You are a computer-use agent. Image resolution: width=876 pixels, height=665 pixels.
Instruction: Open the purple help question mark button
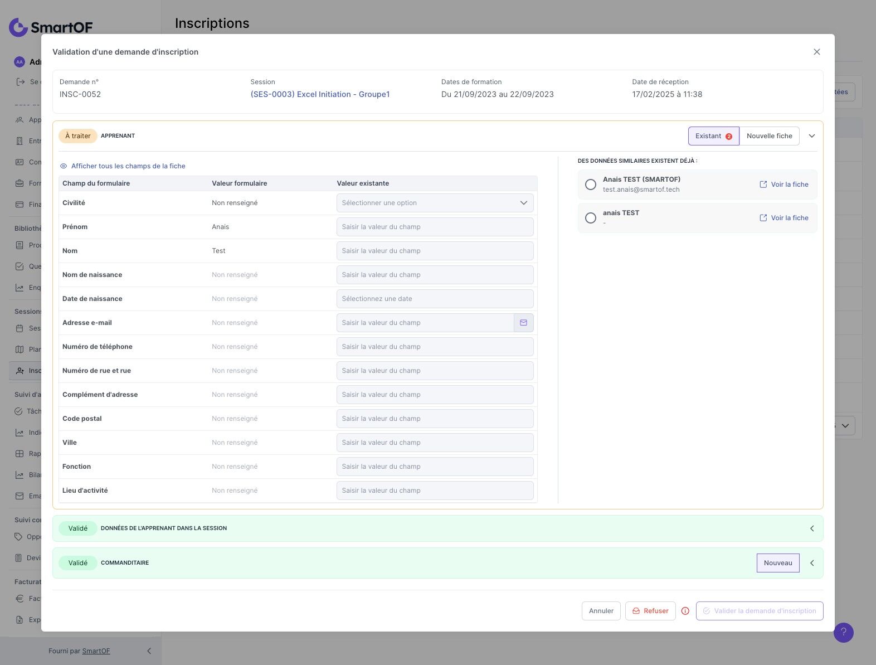(x=843, y=632)
